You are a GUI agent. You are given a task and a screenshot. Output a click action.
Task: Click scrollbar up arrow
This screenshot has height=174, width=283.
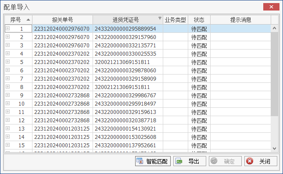[275, 28]
